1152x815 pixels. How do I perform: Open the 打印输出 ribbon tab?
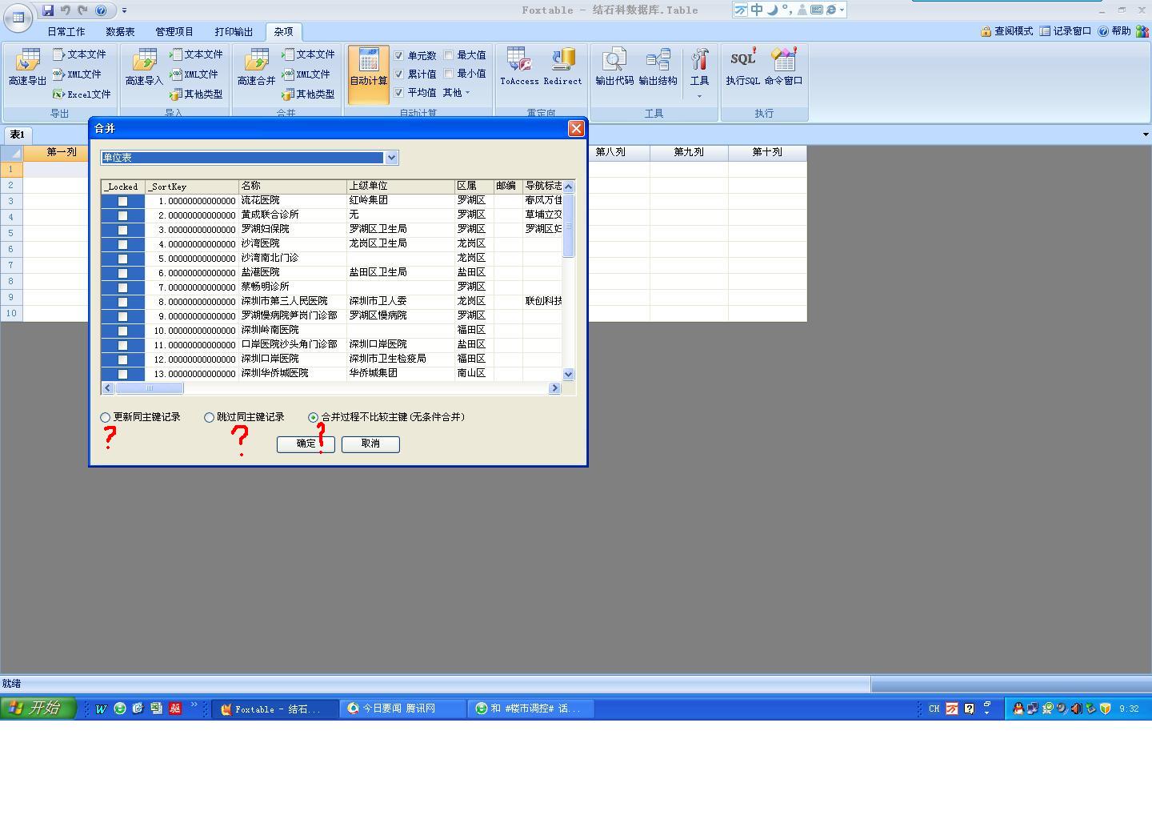point(234,32)
